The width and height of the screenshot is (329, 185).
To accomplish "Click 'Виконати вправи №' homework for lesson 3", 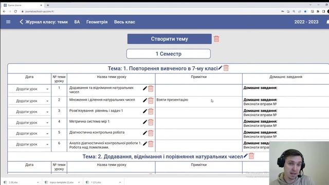I will pyautogui.click(x=260, y=115).
